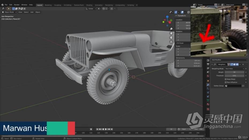
Task: Open the Edit menu
Action: point(11,5)
